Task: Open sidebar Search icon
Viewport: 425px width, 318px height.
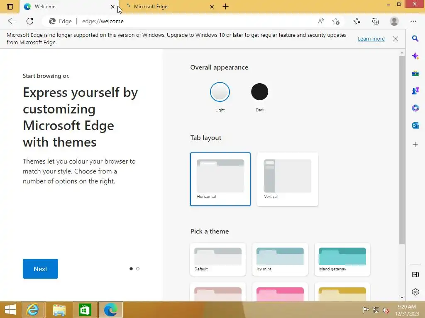Action: (x=415, y=39)
